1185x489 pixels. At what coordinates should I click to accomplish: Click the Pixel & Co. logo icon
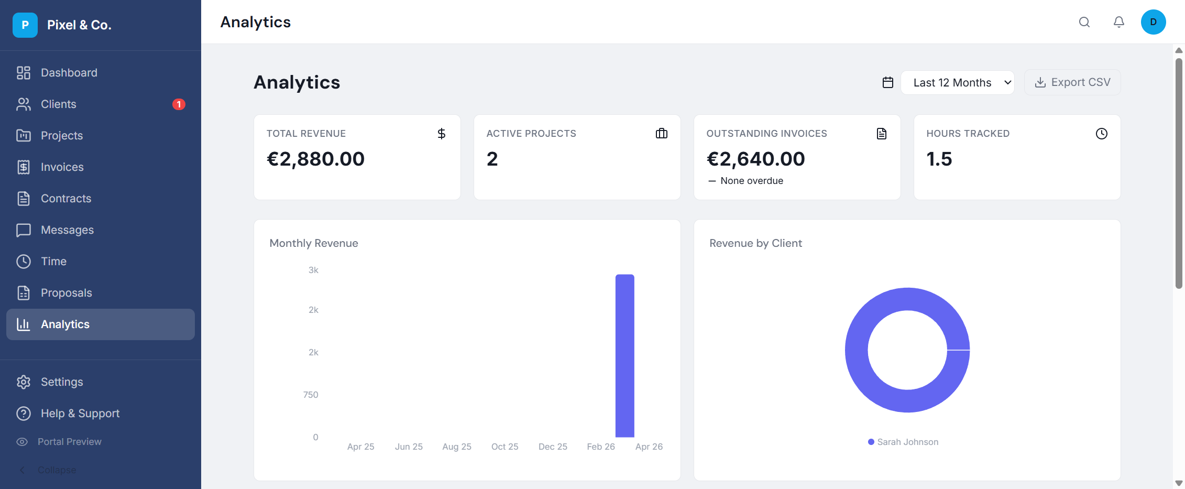25,25
